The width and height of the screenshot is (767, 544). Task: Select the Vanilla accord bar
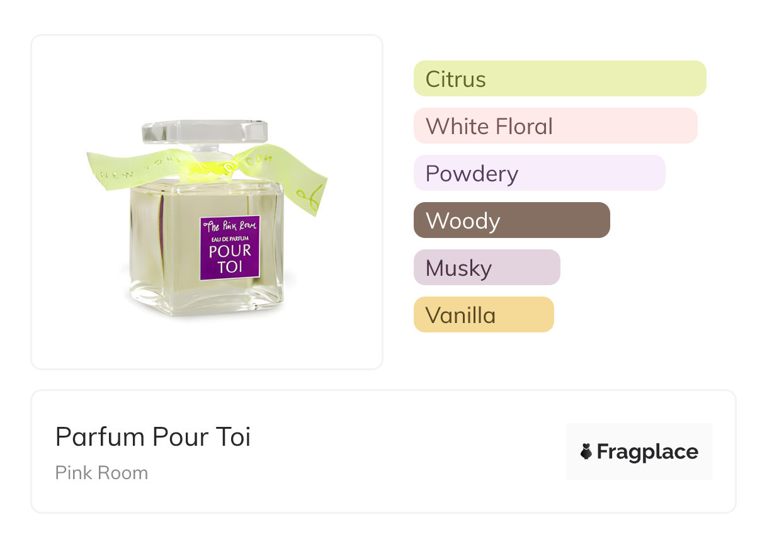click(x=483, y=315)
